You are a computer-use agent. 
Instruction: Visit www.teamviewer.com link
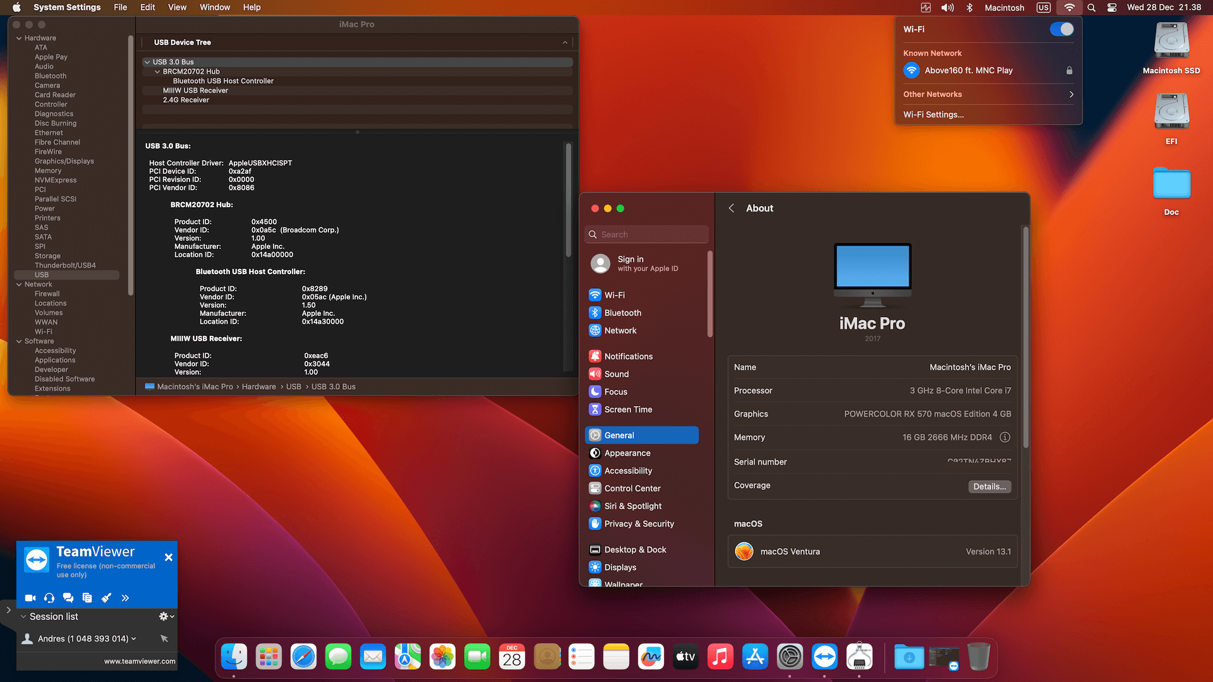[x=140, y=662]
